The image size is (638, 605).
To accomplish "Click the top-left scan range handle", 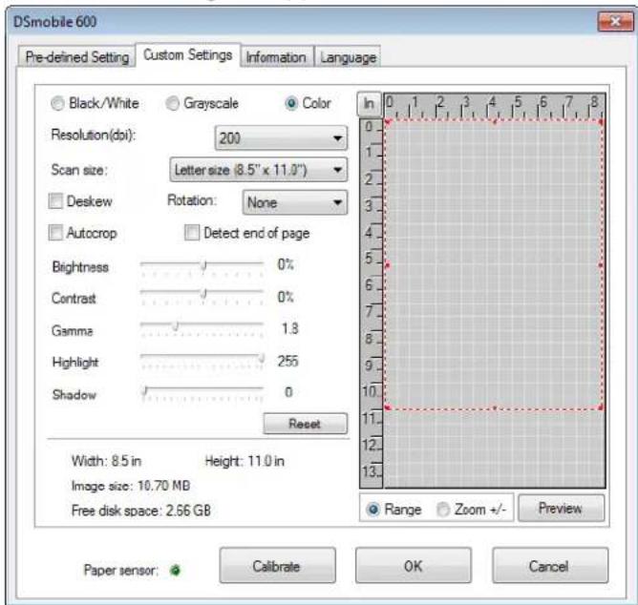I will (388, 121).
